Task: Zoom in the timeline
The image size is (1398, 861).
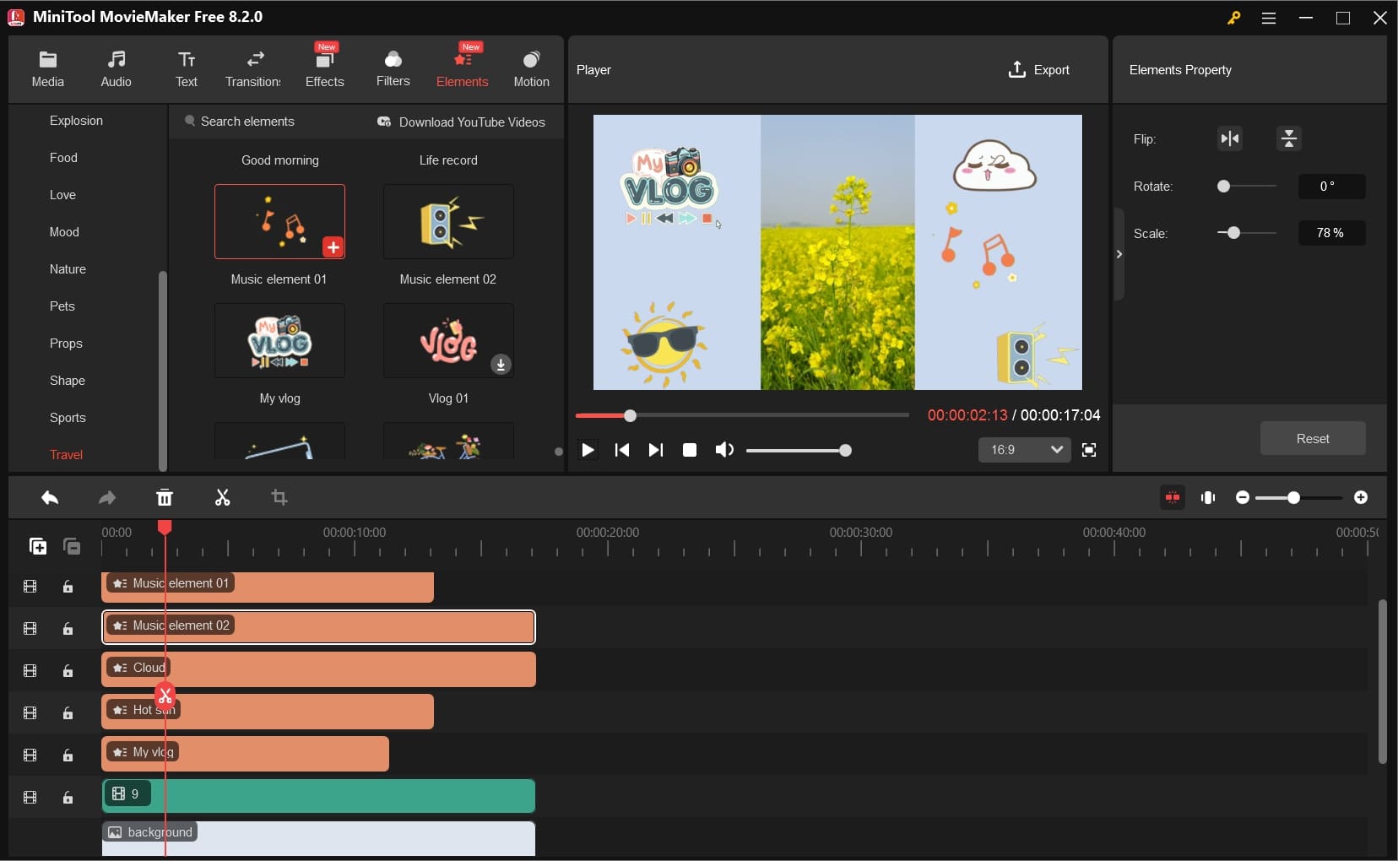Action: 1361,497
